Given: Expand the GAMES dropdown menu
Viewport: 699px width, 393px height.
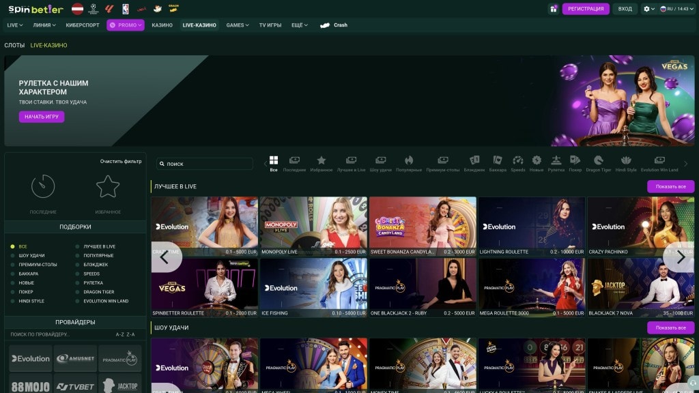Looking at the screenshot, I should click(x=237, y=25).
